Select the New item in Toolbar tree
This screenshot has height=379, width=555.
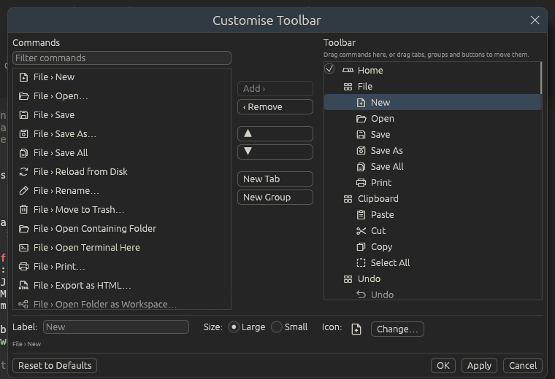(x=432, y=103)
